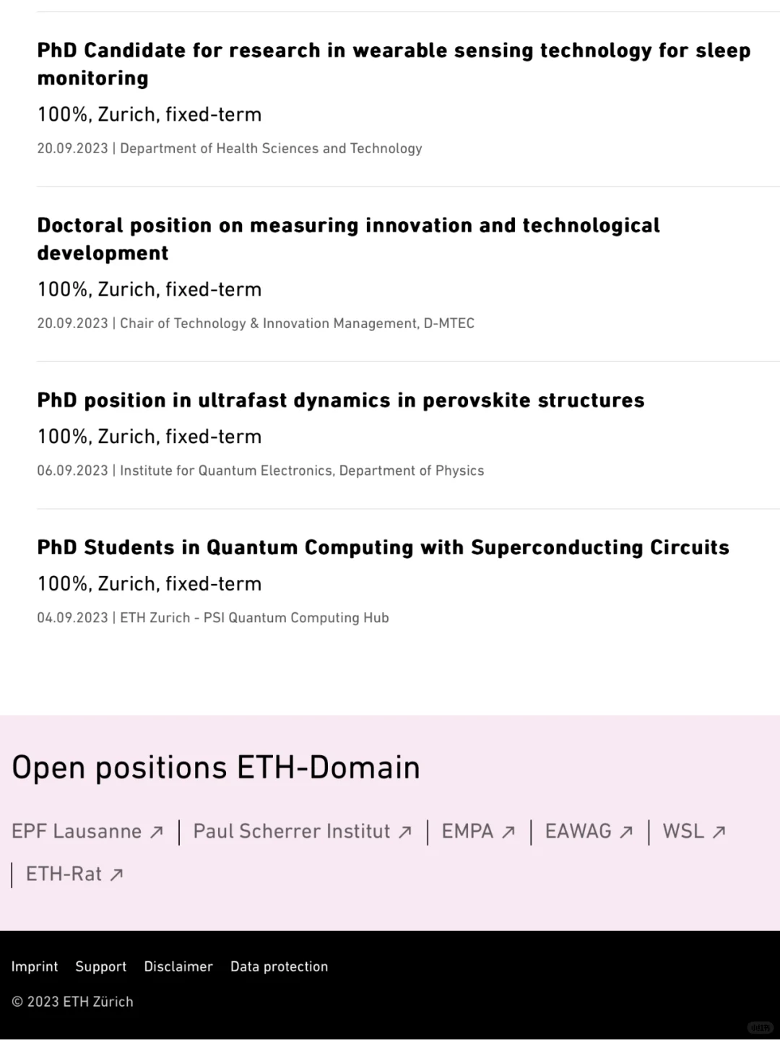780x1040 pixels.
Task: Open the Support footer link
Action: point(101,967)
